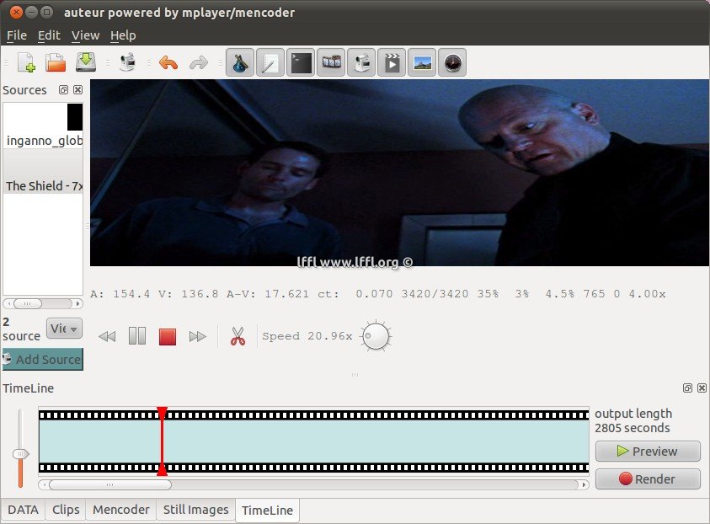710x524 pixels.
Task: Pause the video playback
Action: tap(137, 336)
